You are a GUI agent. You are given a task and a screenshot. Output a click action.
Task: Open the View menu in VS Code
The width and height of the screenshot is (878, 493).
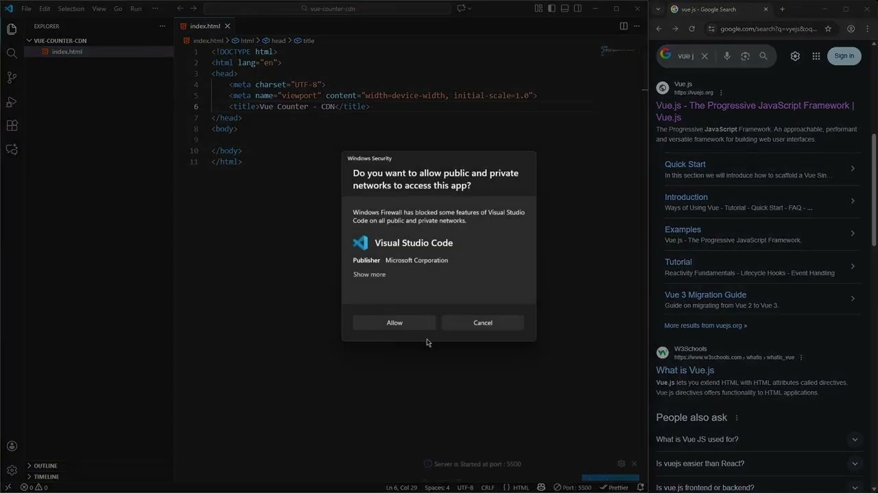pos(99,9)
